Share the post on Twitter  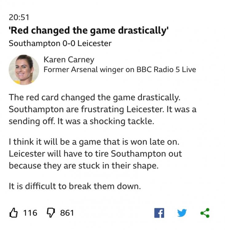[x=182, y=213]
